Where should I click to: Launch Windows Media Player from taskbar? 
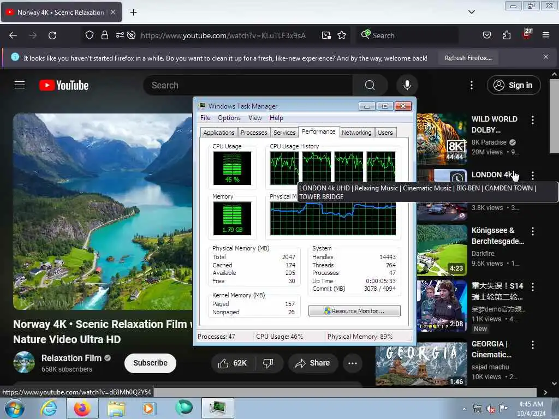pyautogui.click(x=149, y=408)
